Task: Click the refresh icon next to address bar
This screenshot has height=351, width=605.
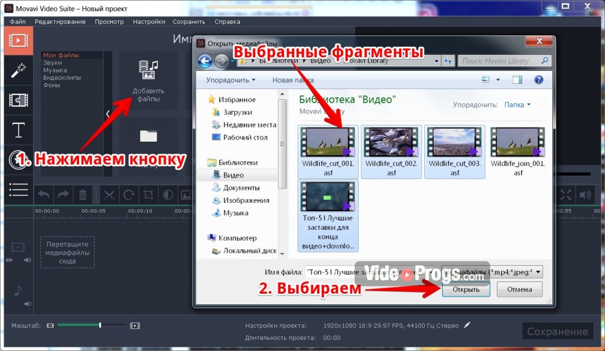Action: pos(448,61)
